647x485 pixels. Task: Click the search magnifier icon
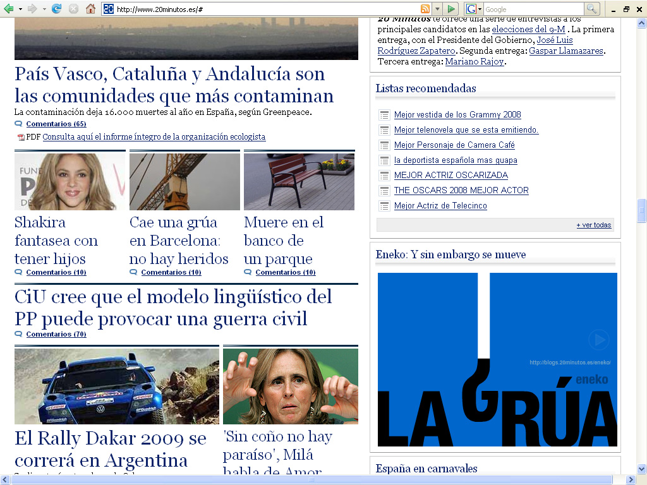(x=591, y=9)
